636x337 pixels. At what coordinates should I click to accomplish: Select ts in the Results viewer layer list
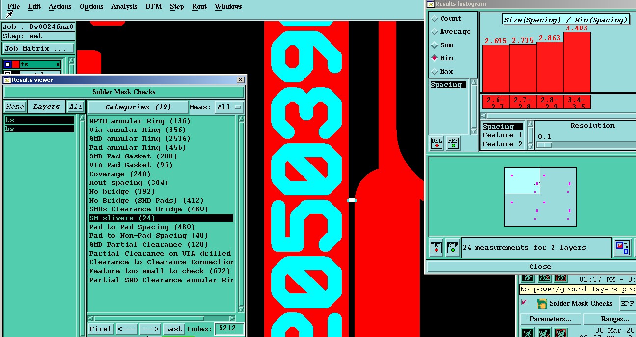(39, 120)
